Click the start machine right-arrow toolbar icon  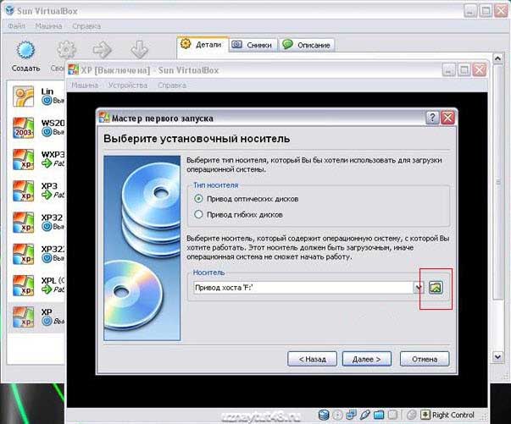(x=102, y=49)
